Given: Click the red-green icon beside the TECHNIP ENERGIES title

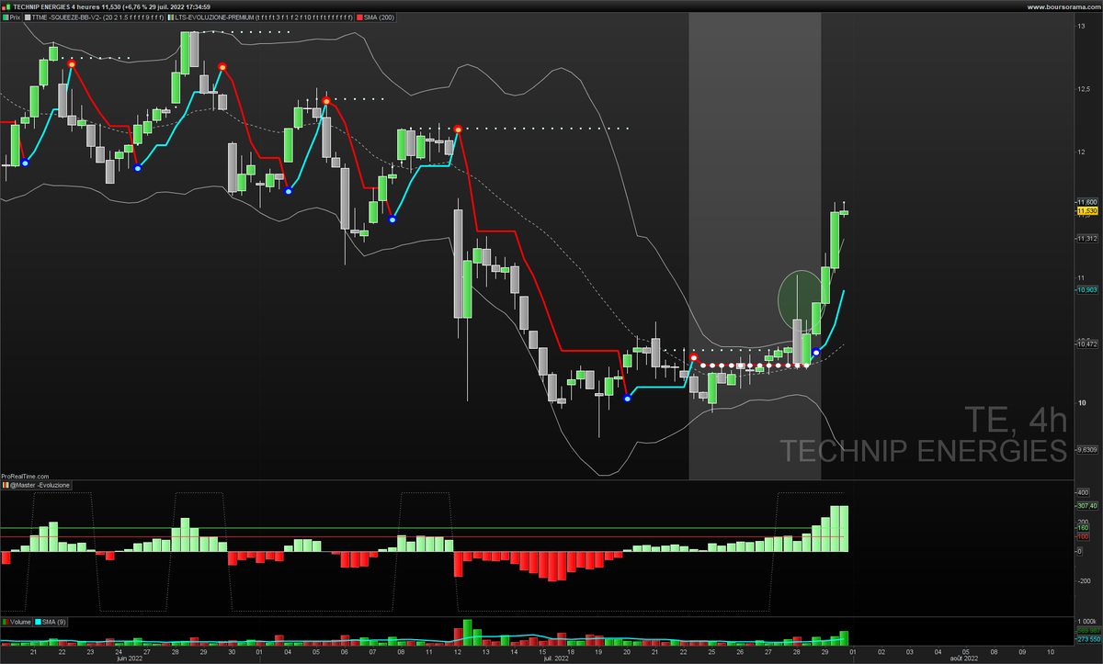Looking at the screenshot, I should pos(6,6).
